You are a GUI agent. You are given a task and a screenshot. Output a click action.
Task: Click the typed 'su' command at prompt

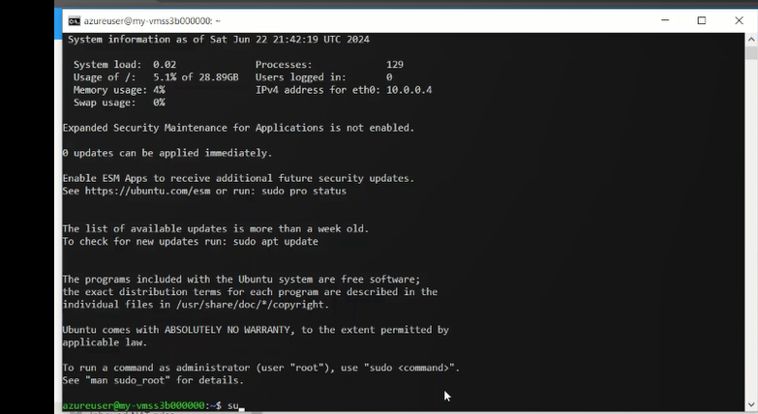tap(232, 405)
